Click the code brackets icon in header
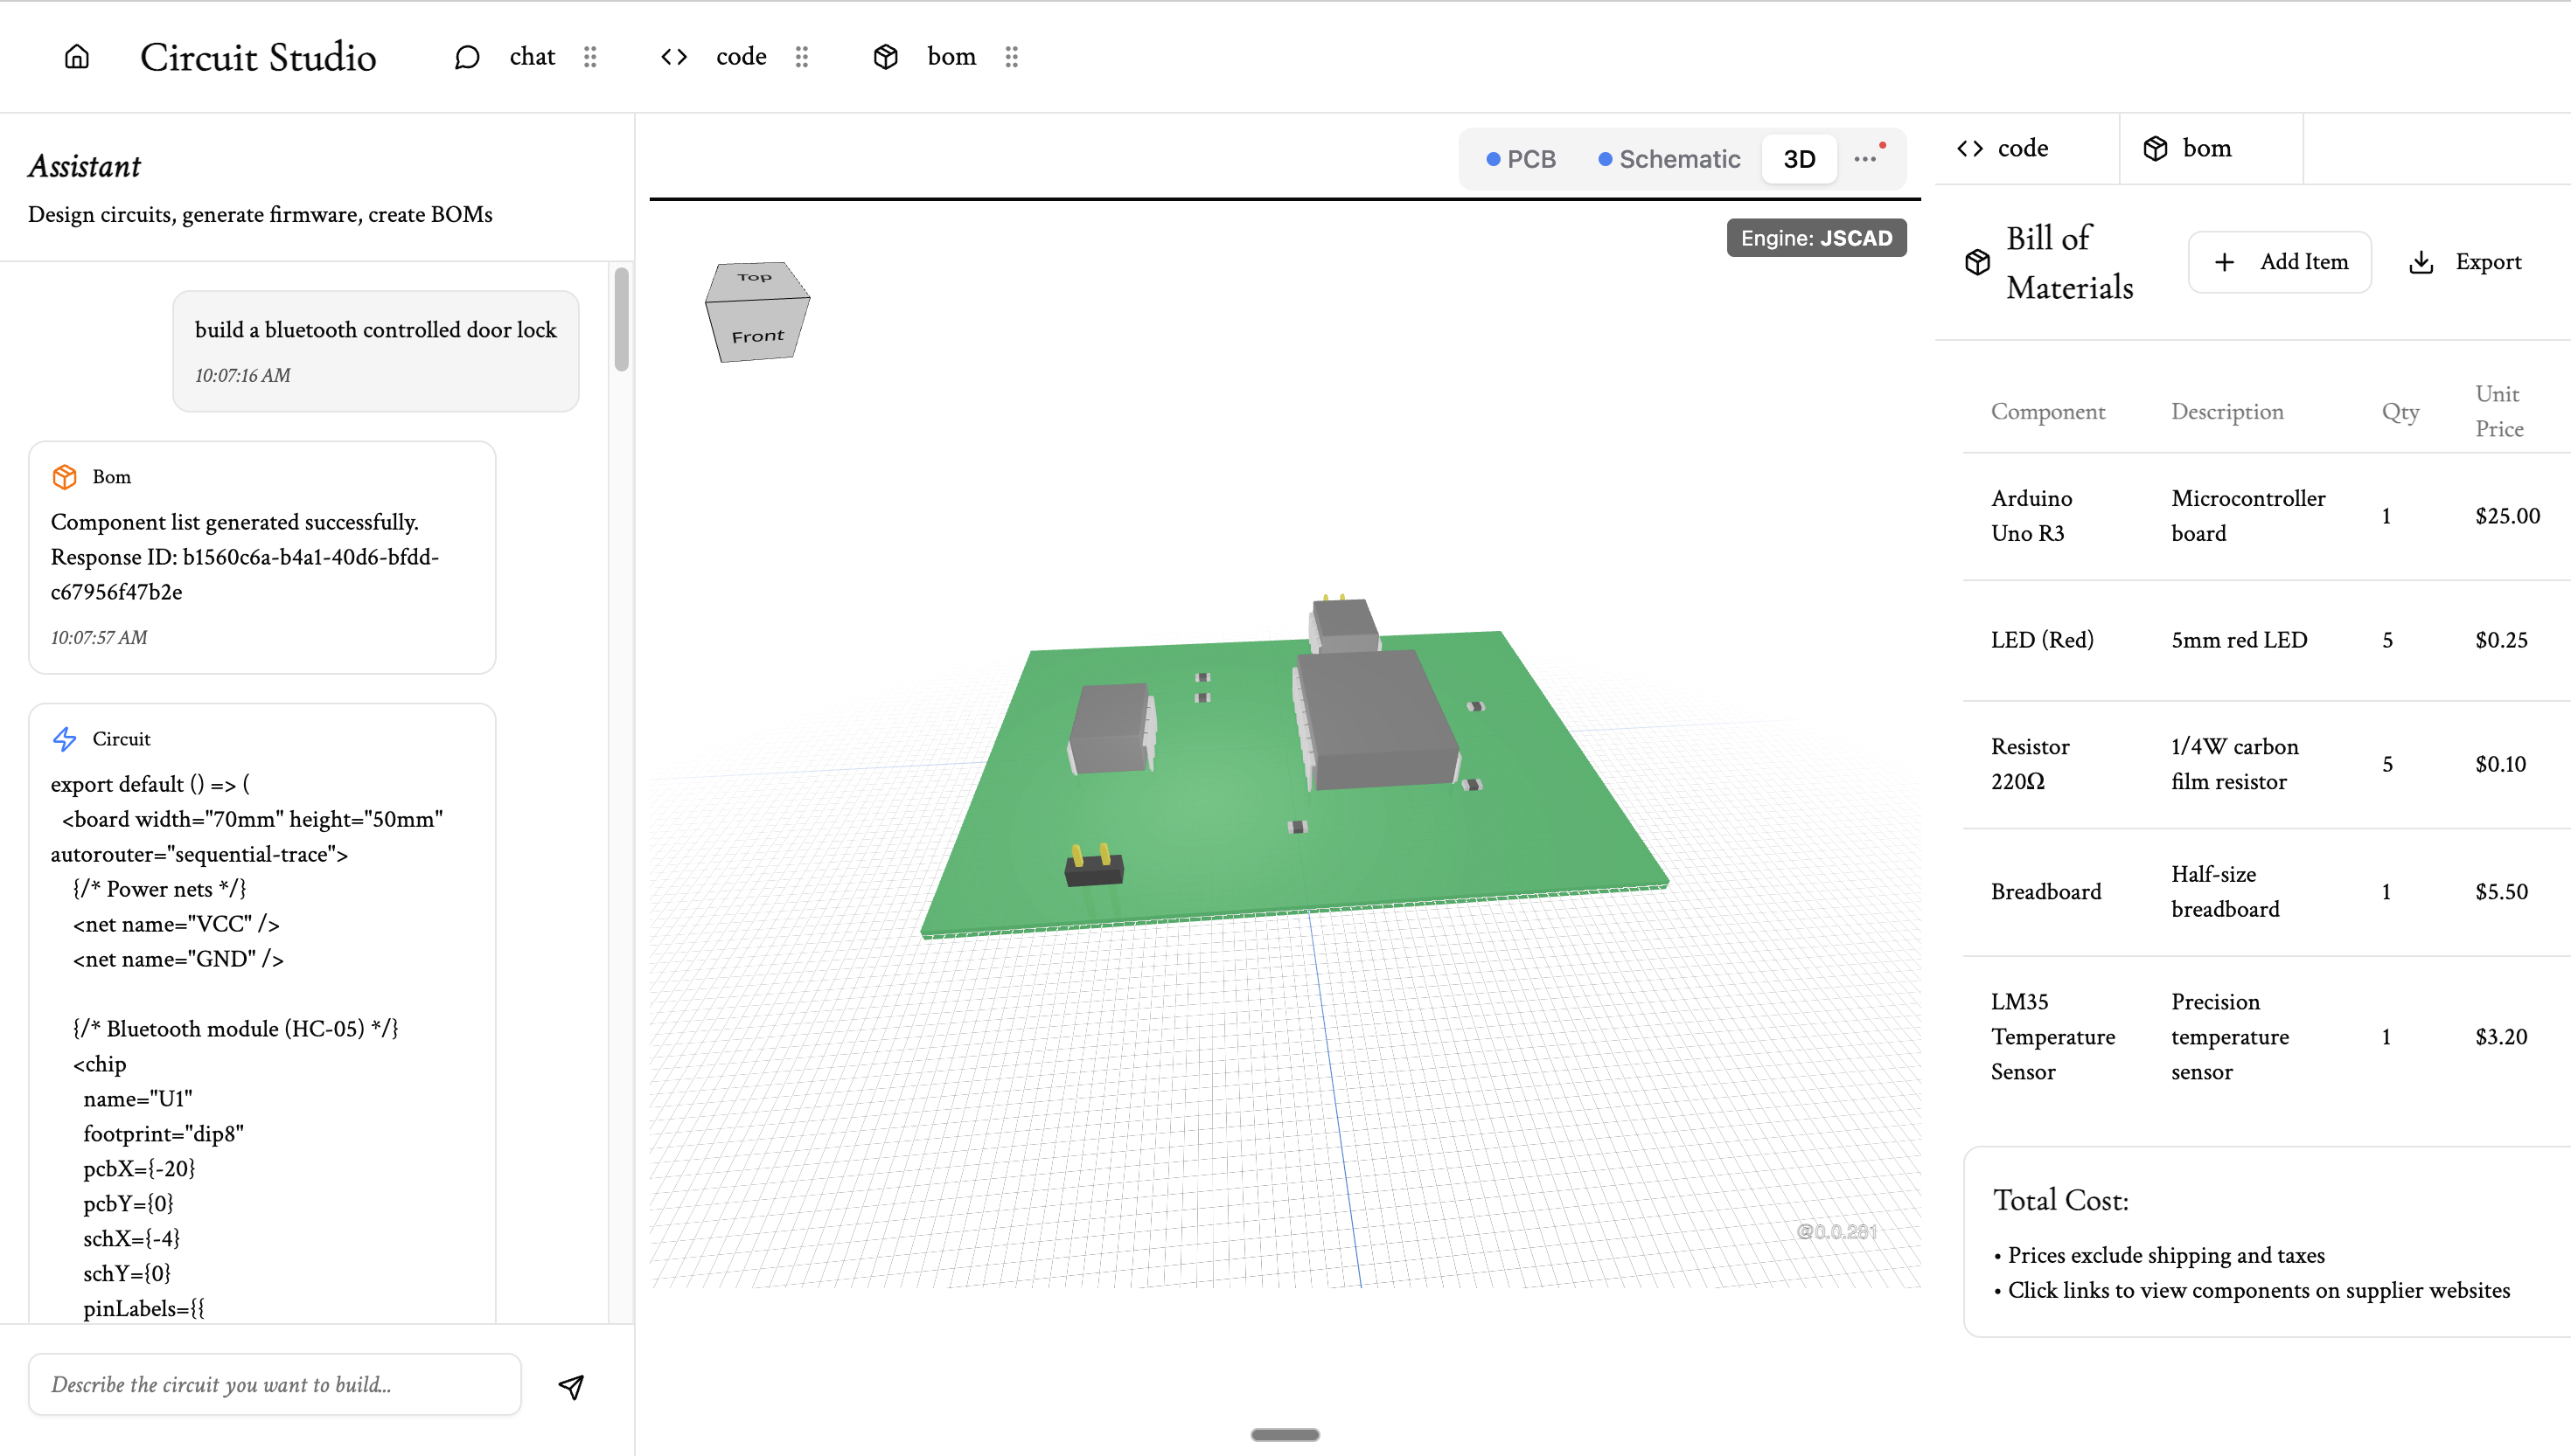2571x1456 pixels. 674,57
